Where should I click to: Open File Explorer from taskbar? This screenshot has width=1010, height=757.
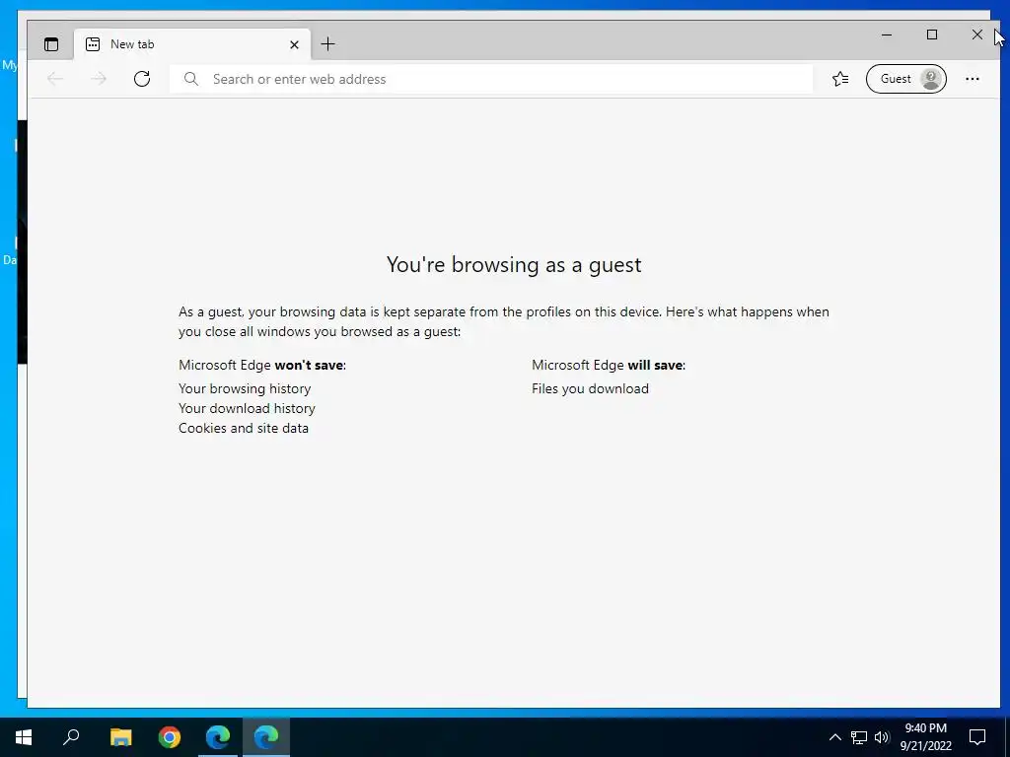120,737
